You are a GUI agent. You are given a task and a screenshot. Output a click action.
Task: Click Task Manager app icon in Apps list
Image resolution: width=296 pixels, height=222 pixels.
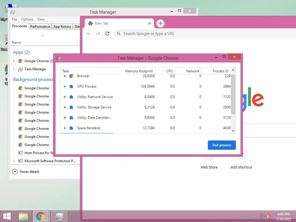(21, 69)
